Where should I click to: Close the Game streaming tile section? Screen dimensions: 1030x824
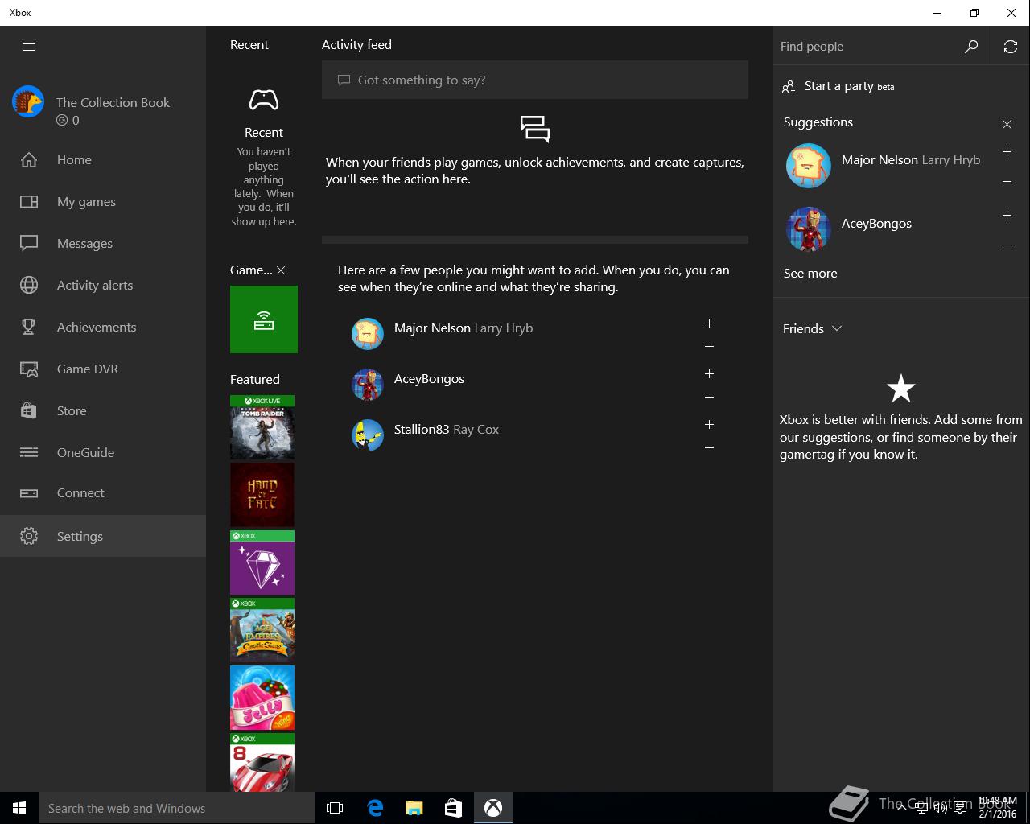click(281, 270)
